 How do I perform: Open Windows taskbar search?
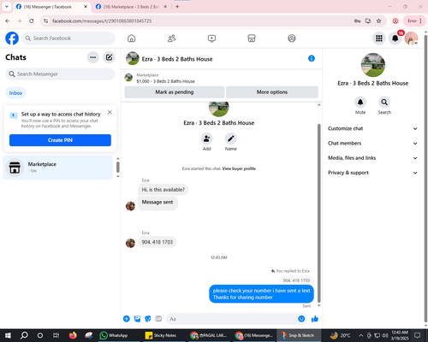pos(24,335)
